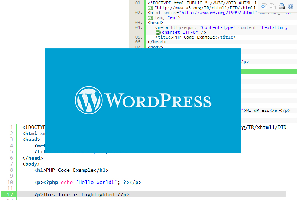Click line number 01. in upper code block
The width and height of the screenshot is (297, 200).
pos(138,3)
